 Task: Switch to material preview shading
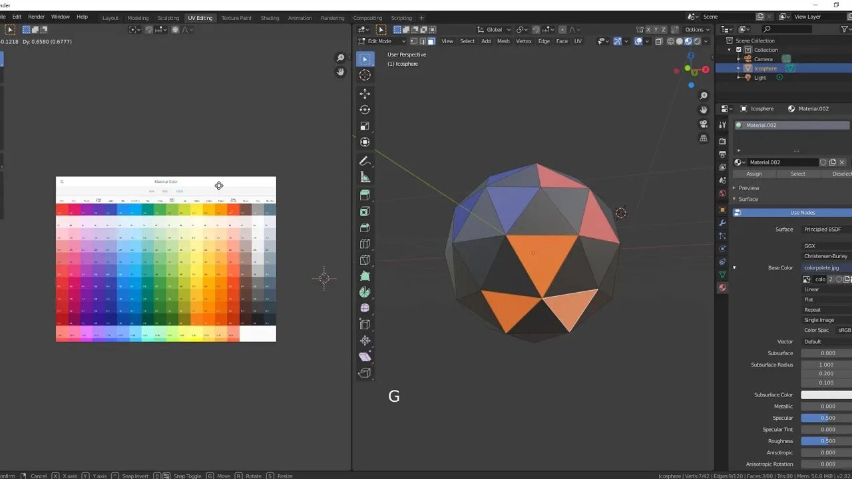coord(688,41)
